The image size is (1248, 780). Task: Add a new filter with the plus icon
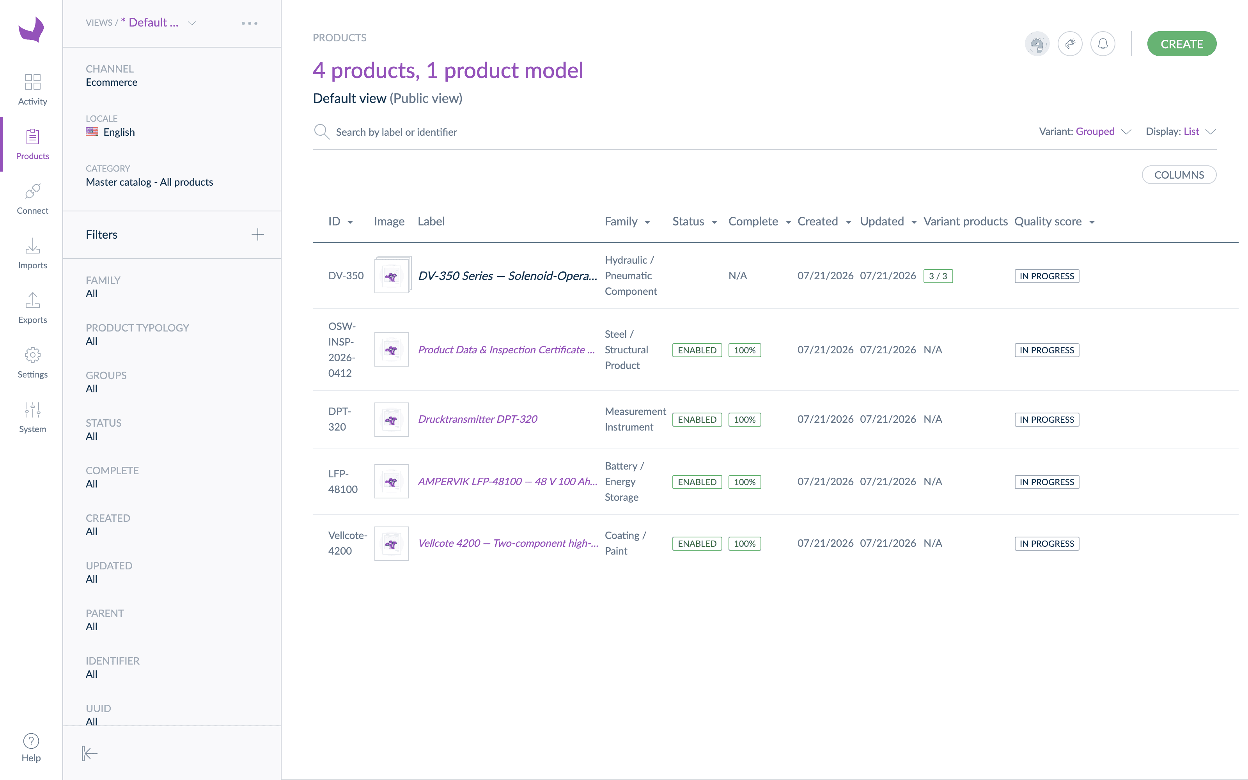[x=257, y=234]
